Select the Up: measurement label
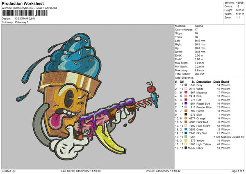246x174 pixels. click(177, 48)
